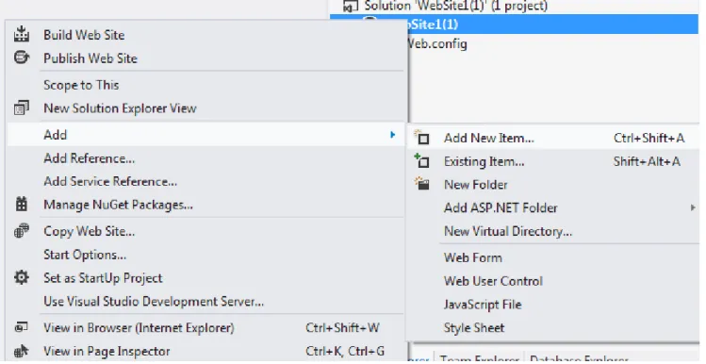Viewport: 706px width, 364px height.
Task: Open Start Options...
Action: [85, 255]
